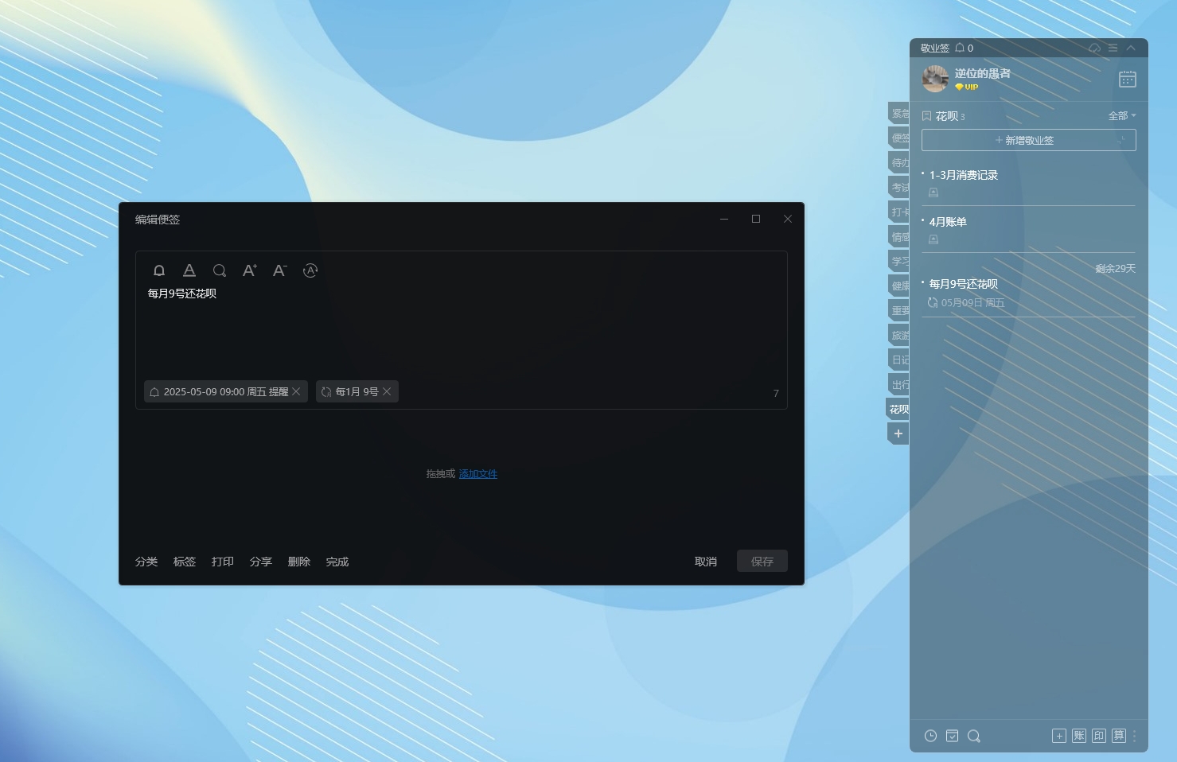Screen dimensions: 1177x762
Task: Remove the 2025-05-09 09:00 reminder tag
Action: coord(296,391)
